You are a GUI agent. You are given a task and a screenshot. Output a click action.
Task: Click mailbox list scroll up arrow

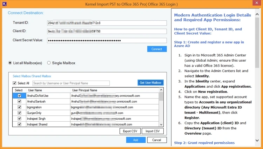(x=161, y=90)
